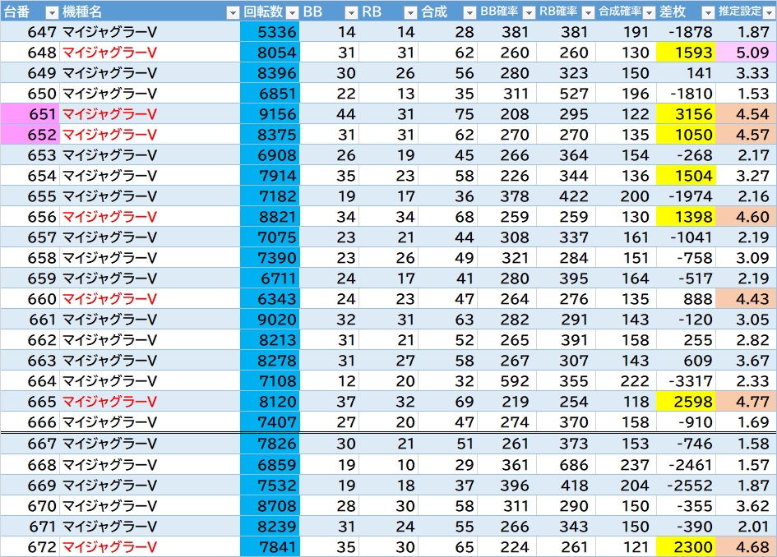Select machine number cell 658
777x557 pixels.
30,257
